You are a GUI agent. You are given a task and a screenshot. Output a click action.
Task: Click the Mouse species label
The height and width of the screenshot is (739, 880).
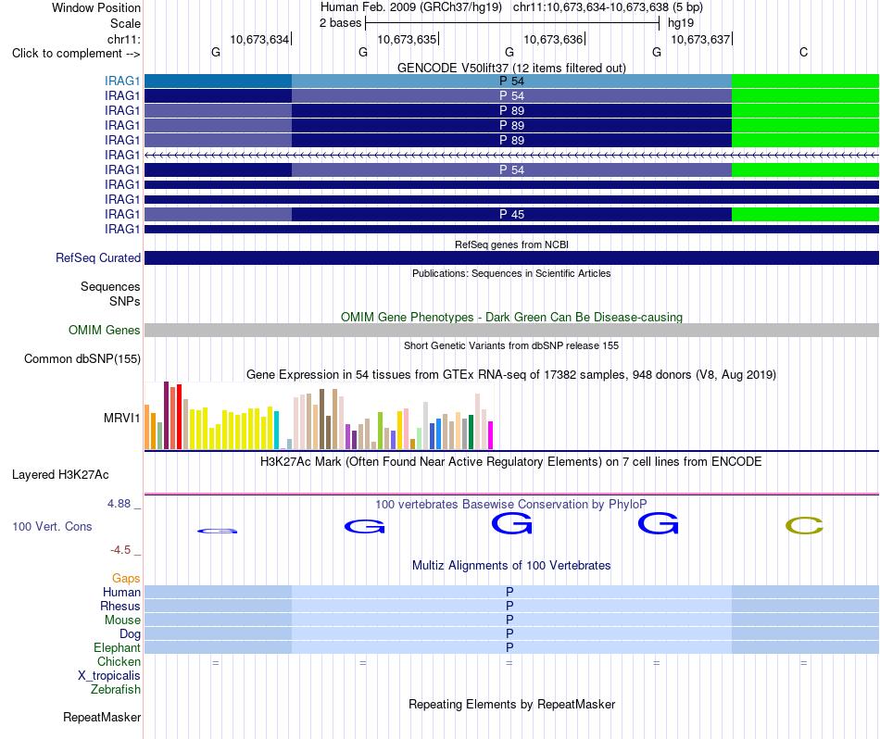tap(122, 620)
